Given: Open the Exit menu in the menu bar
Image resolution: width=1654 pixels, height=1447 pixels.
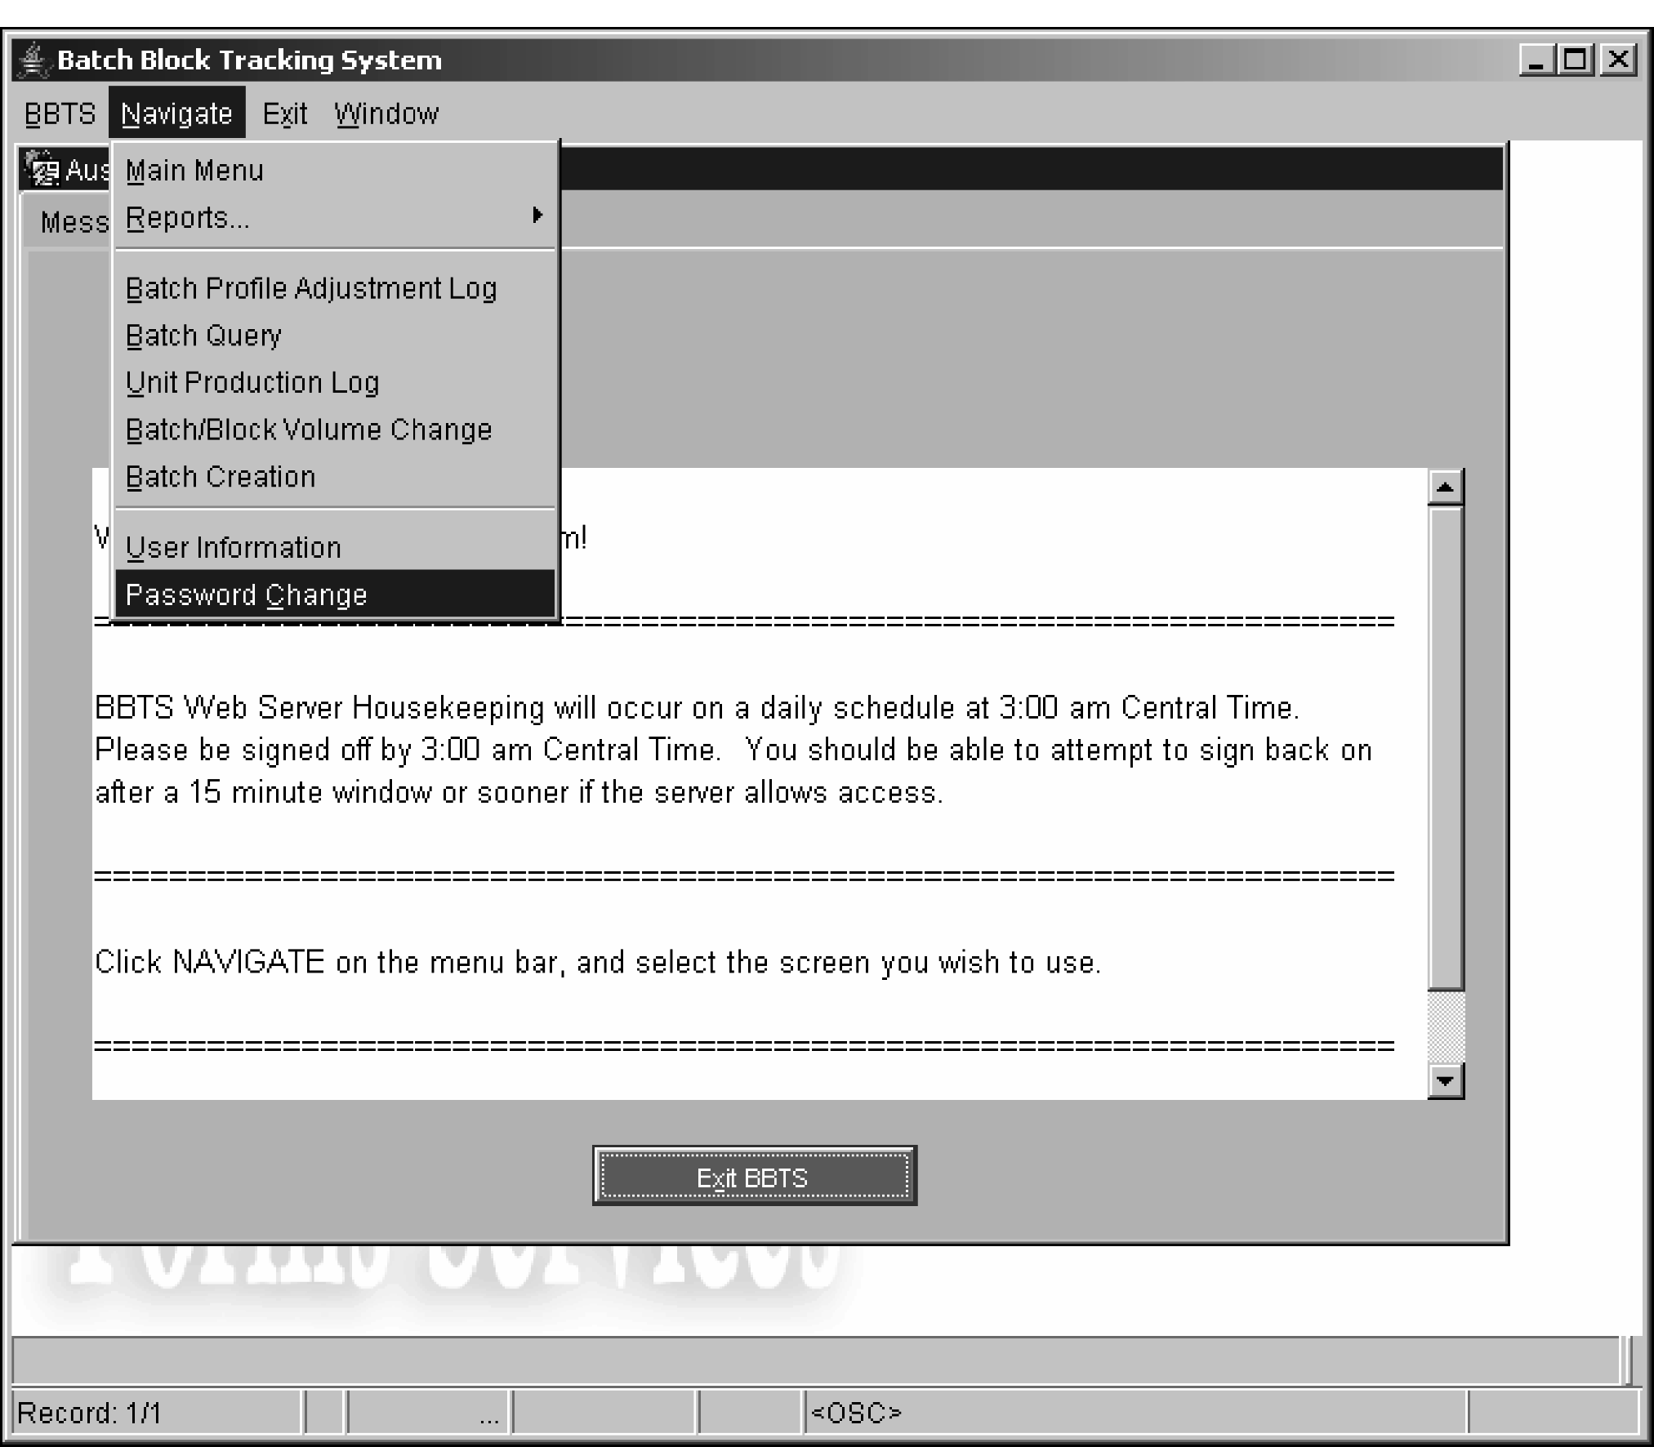Looking at the screenshot, I should point(284,114).
